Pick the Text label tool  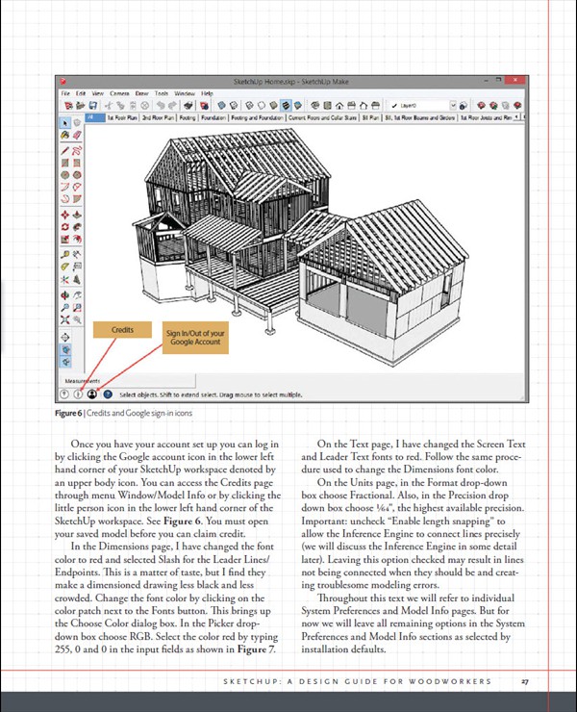(77, 267)
